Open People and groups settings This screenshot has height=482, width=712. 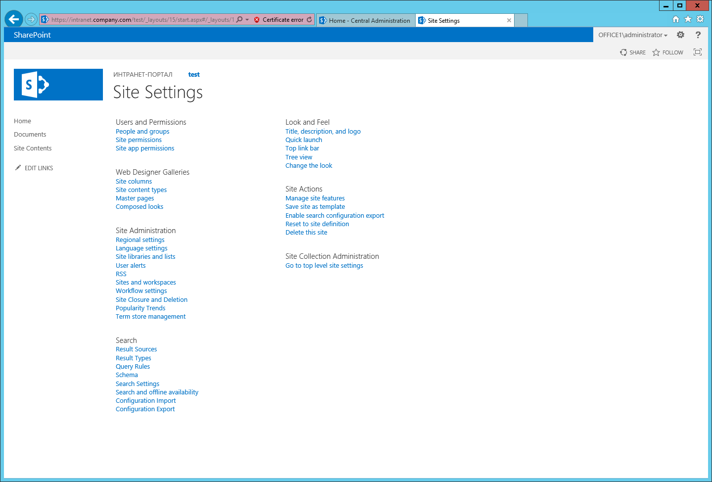click(x=142, y=132)
